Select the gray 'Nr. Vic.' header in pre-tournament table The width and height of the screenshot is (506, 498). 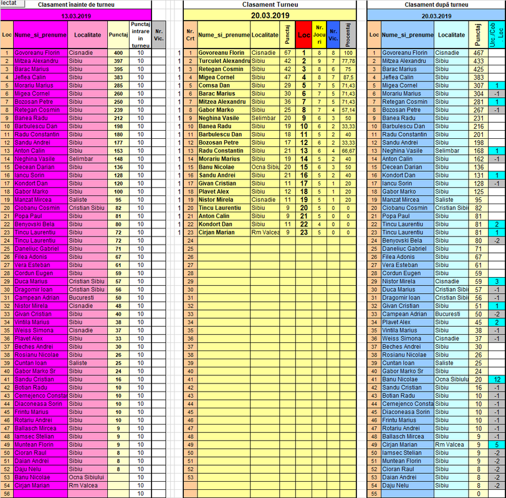click(x=159, y=35)
